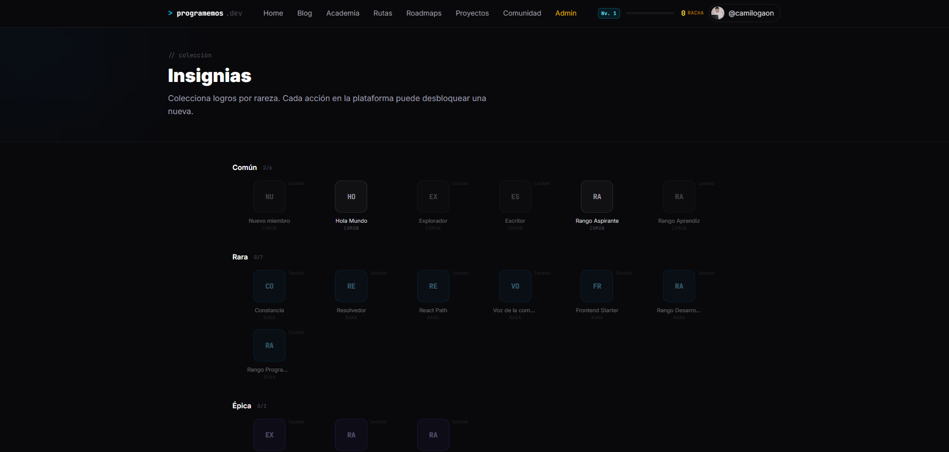Screen dimensions: 949x452
Task: Open the Admin nav link
Action: pyautogui.click(x=566, y=13)
